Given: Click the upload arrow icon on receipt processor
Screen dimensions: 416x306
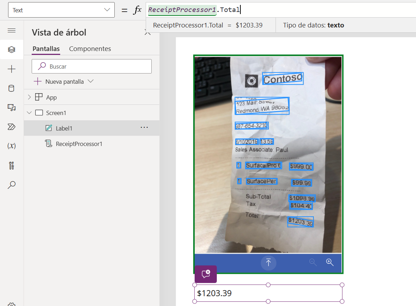Looking at the screenshot, I should pyautogui.click(x=268, y=262).
